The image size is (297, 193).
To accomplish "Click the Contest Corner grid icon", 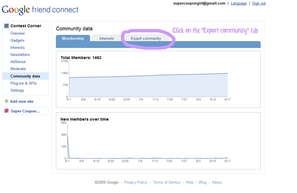I will click(x=7, y=26).
